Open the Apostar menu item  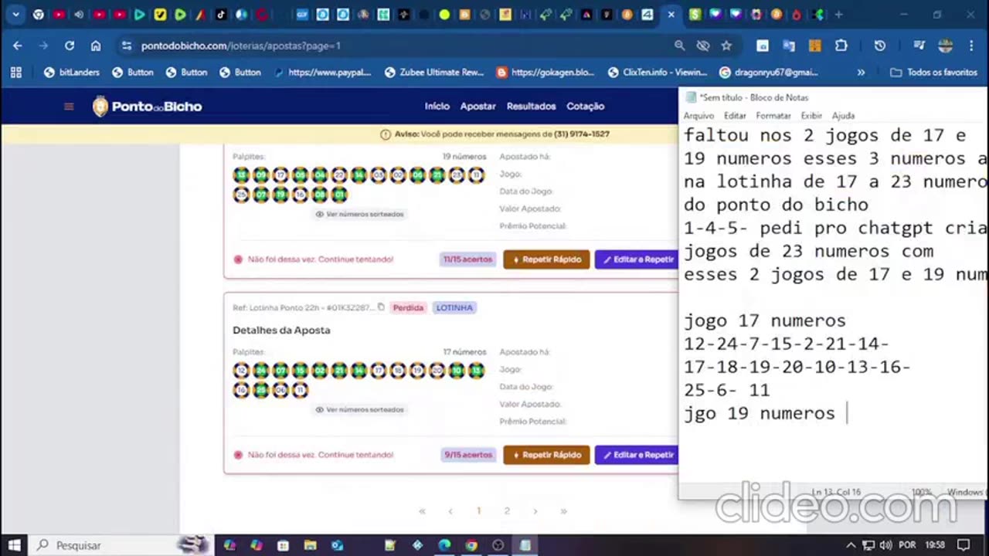tap(478, 107)
